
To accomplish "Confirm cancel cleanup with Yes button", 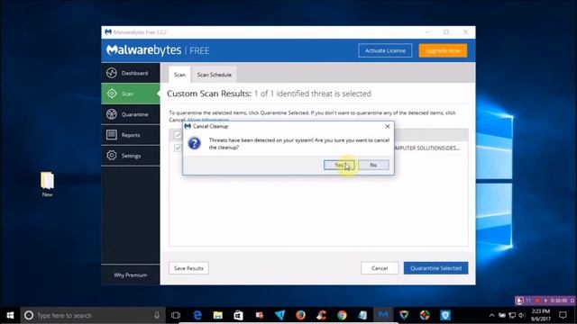I will click(339, 165).
